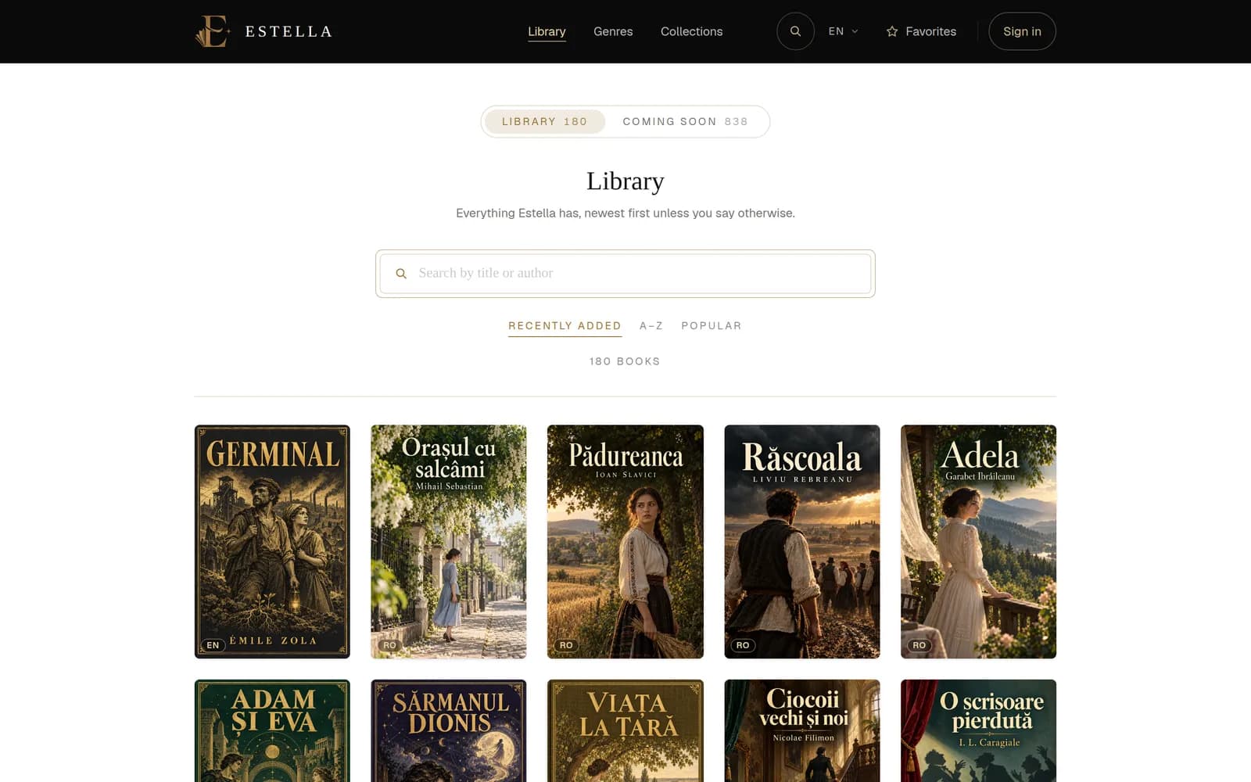Image resolution: width=1251 pixels, height=782 pixels.
Task: Open the Collections nav item
Action: [691, 31]
